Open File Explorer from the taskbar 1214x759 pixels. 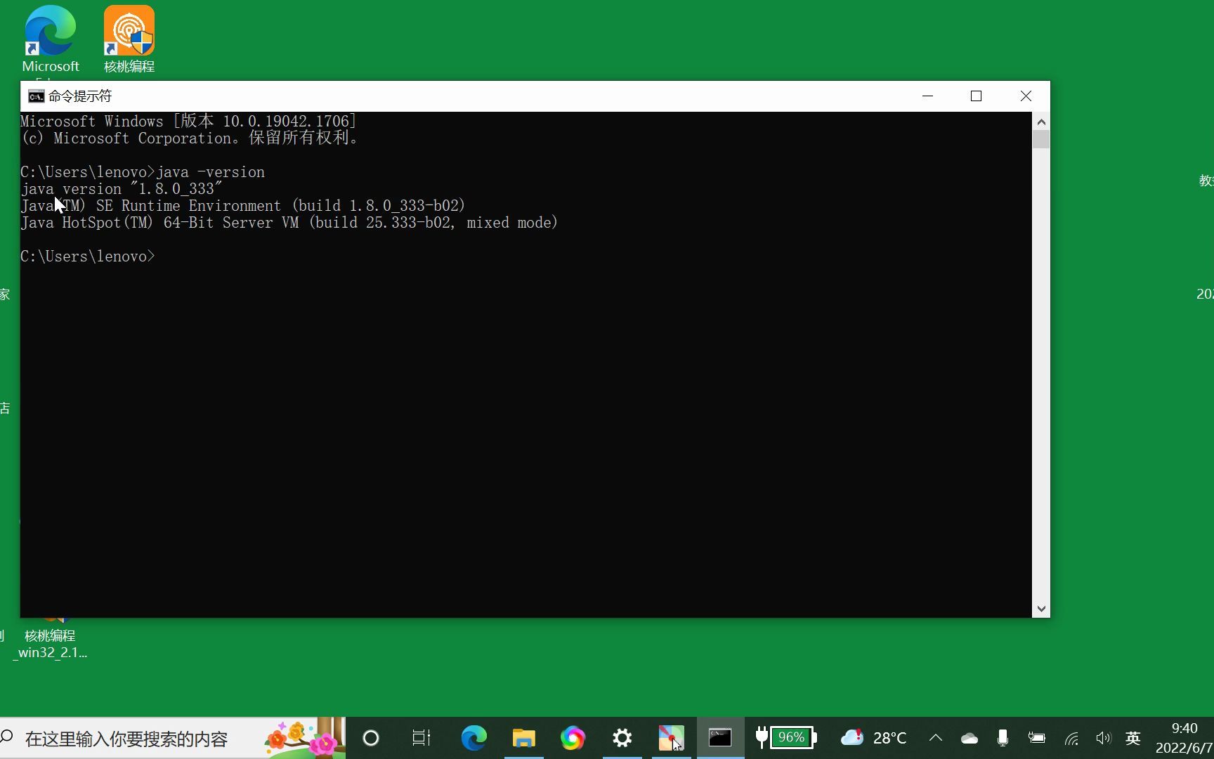pyautogui.click(x=523, y=738)
